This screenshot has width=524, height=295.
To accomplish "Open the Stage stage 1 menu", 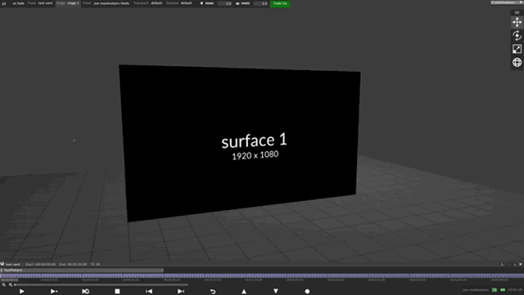I will click(68, 3).
